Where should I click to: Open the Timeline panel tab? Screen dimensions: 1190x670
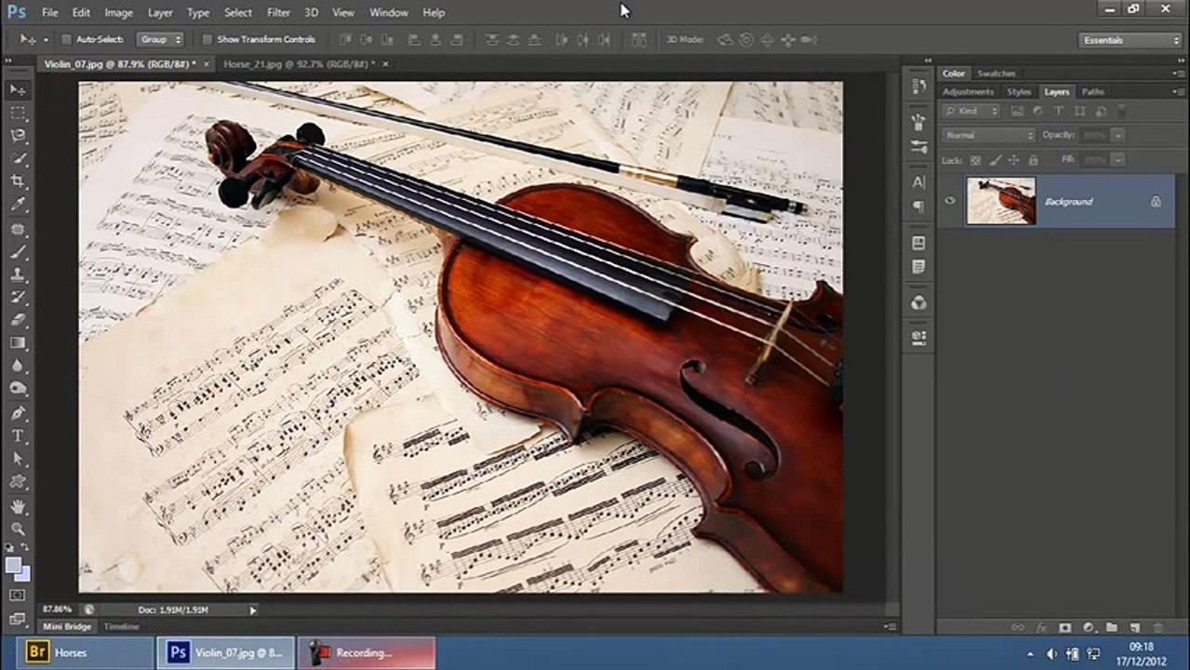(x=121, y=627)
